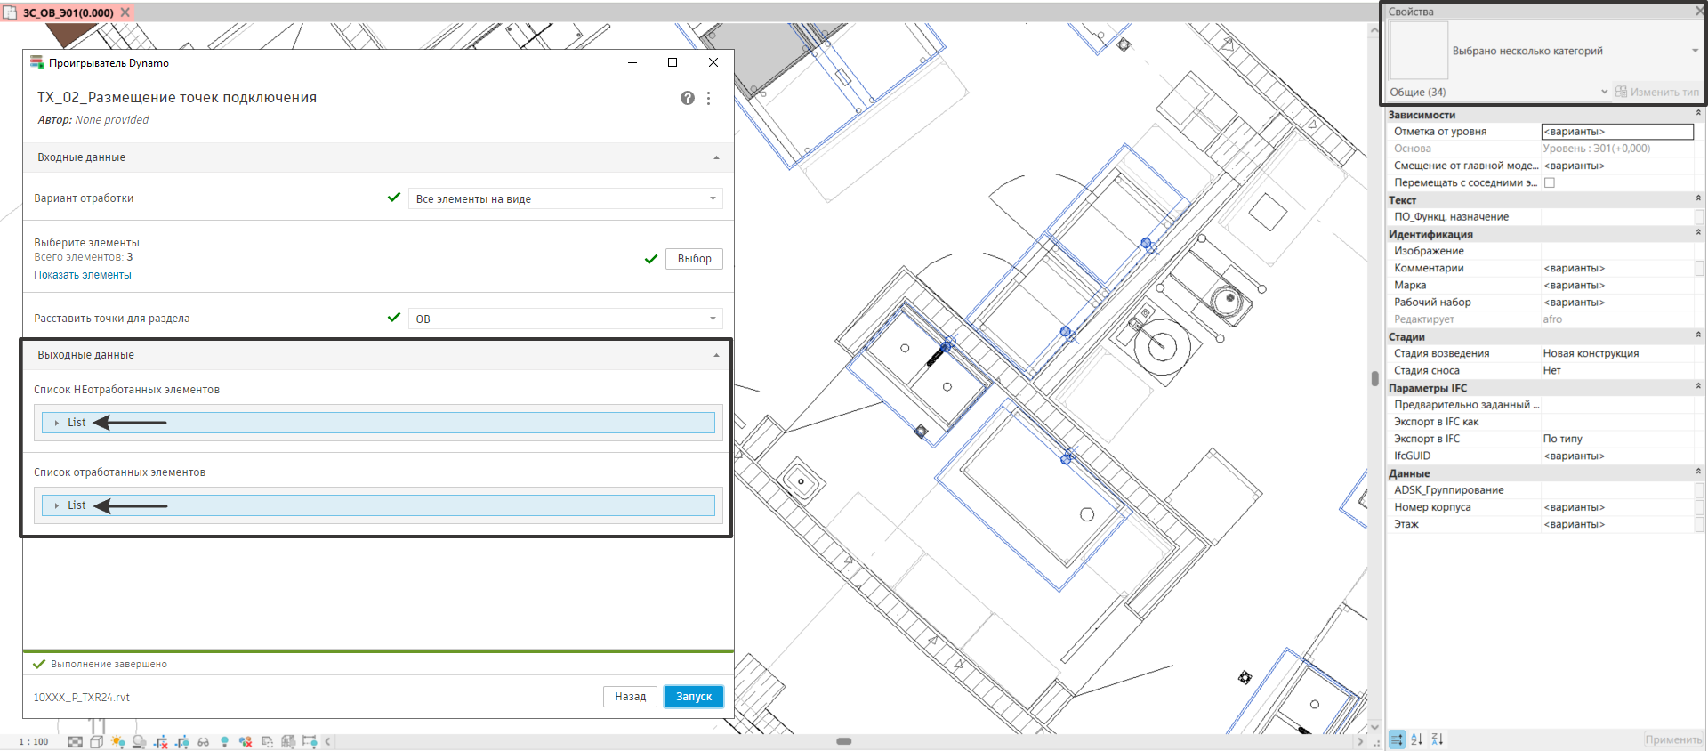Open the 'Вариант отработки' dropdown
The width and height of the screenshot is (1708, 751).
tap(565, 198)
